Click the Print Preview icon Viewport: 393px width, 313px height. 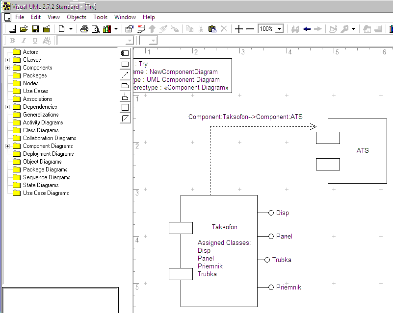(95, 29)
